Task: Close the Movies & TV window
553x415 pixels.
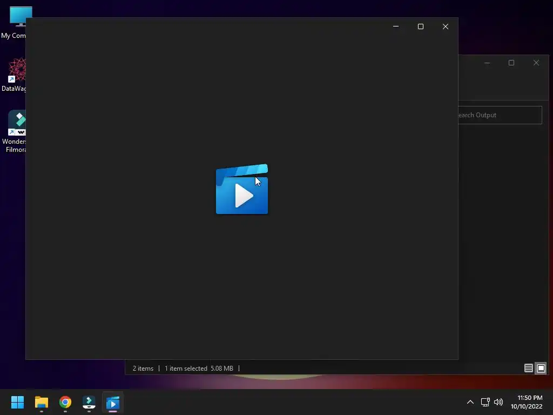Action: pyautogui.click(x=446, y=26)
